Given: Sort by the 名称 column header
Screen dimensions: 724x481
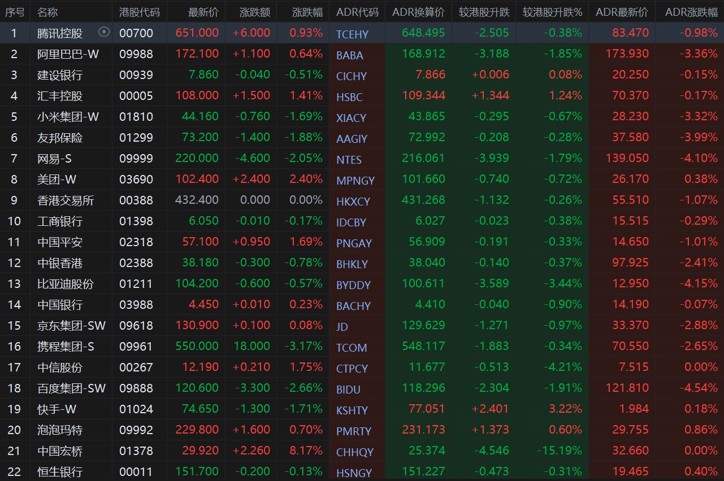Looking at the screenshot, I should click(47, 12).
